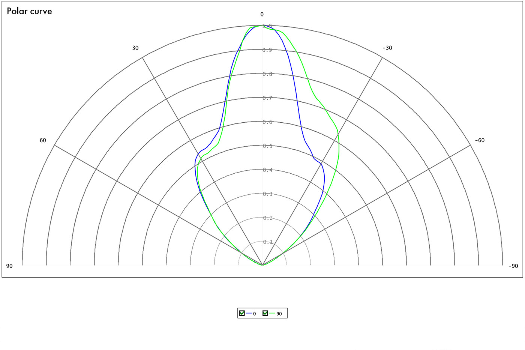Click the 60 angle axis label
This screenshot has width=525, height=350.
43,140
